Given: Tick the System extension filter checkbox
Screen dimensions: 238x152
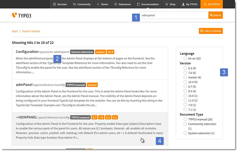Looking at the screenshot, I should [185, 133].
